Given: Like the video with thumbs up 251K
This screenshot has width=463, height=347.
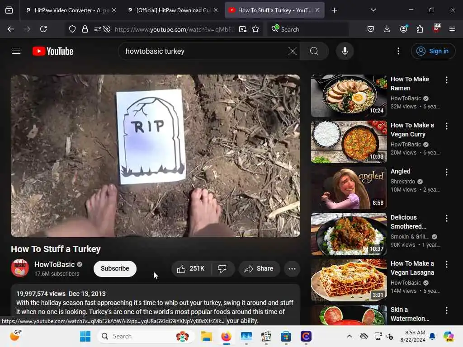Looking at the screenshot, I should [191, 268].
